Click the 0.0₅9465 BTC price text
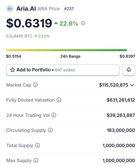 click(19, 36)
